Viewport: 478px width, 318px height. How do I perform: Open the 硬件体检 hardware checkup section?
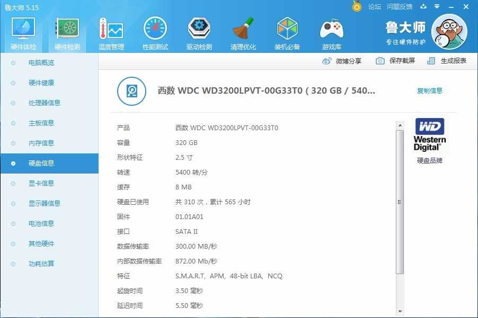point(23,33)
